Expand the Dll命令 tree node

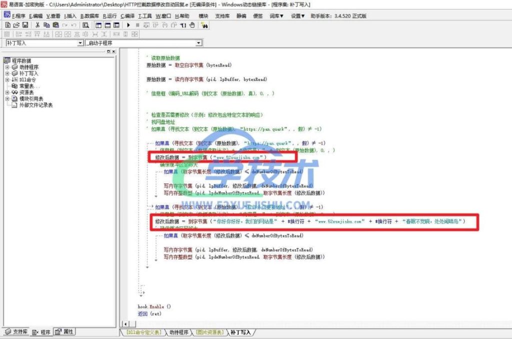pyautogui.click(x=7, y=79)
